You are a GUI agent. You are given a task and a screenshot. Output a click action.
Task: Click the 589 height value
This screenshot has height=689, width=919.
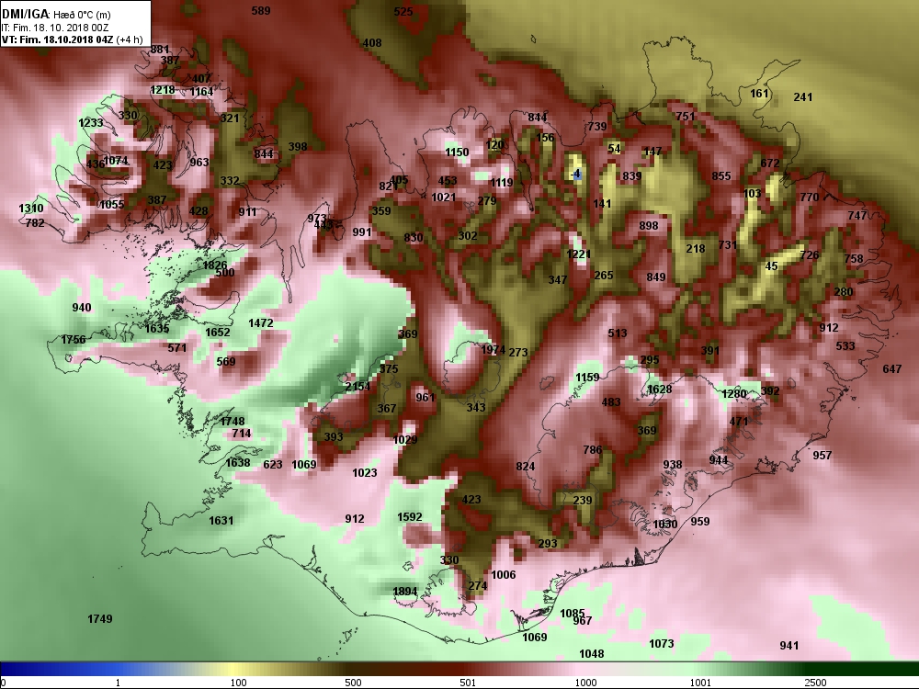coord(261,10)
